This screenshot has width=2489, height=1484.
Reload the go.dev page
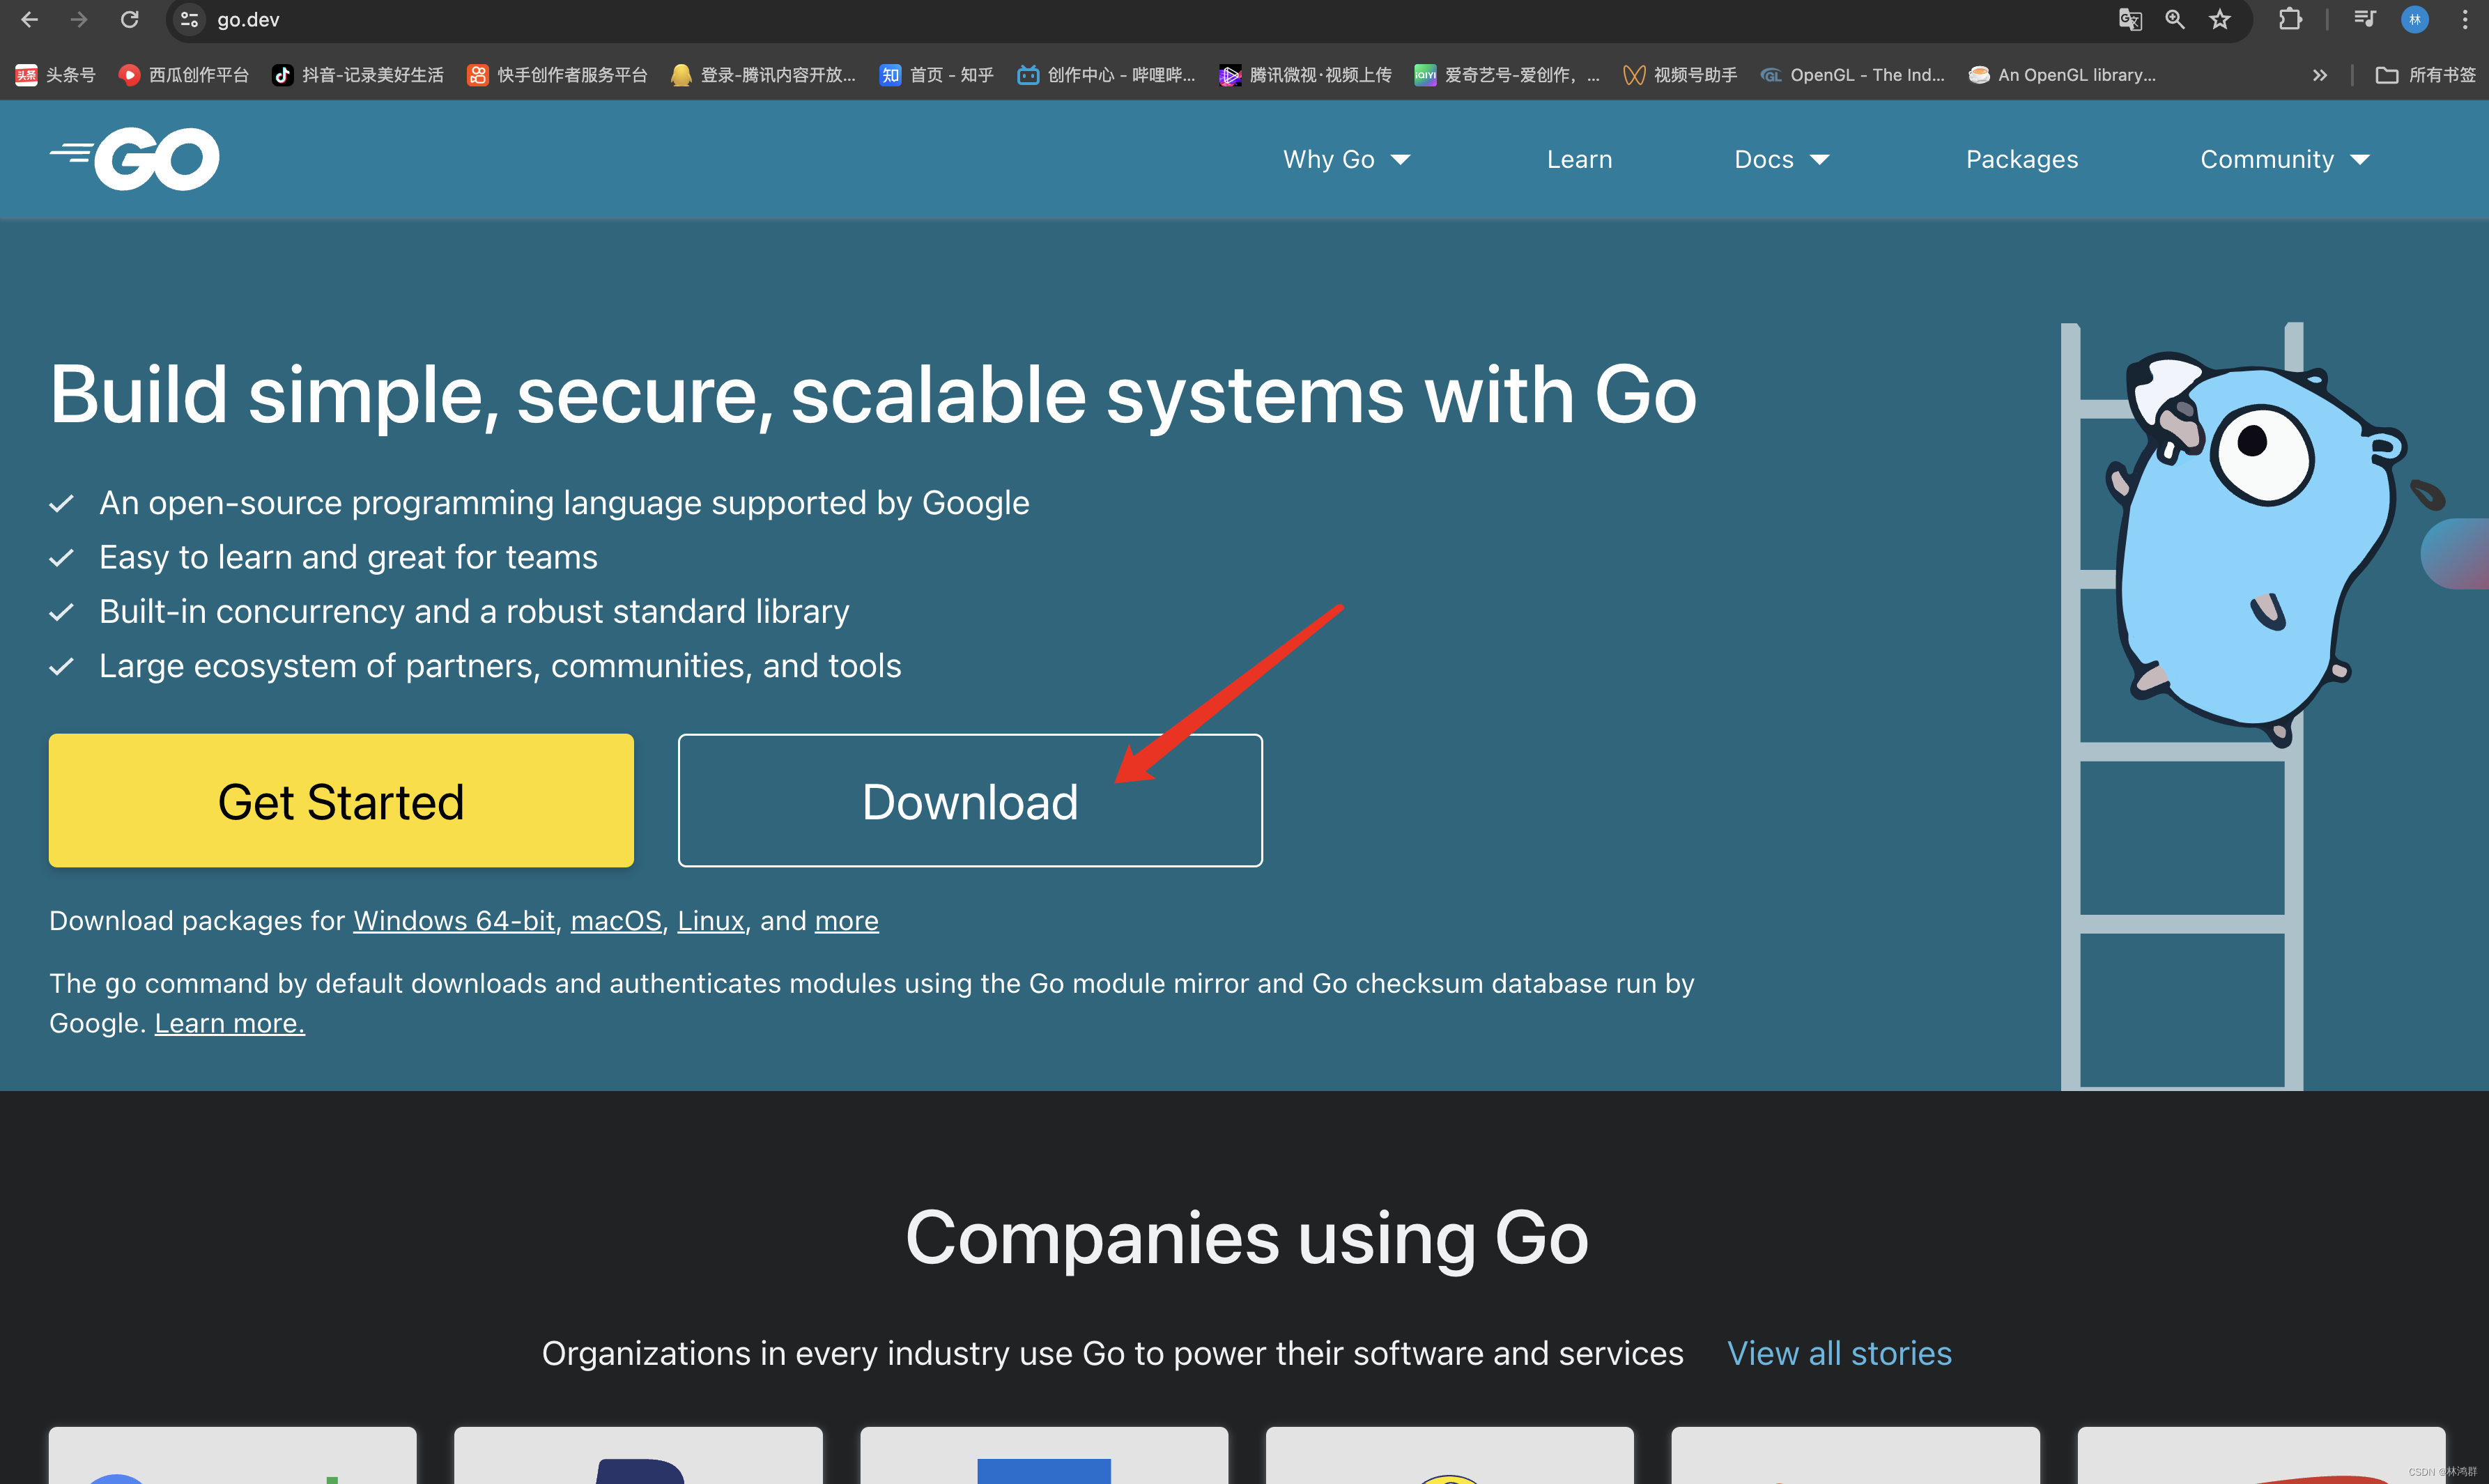129,19
